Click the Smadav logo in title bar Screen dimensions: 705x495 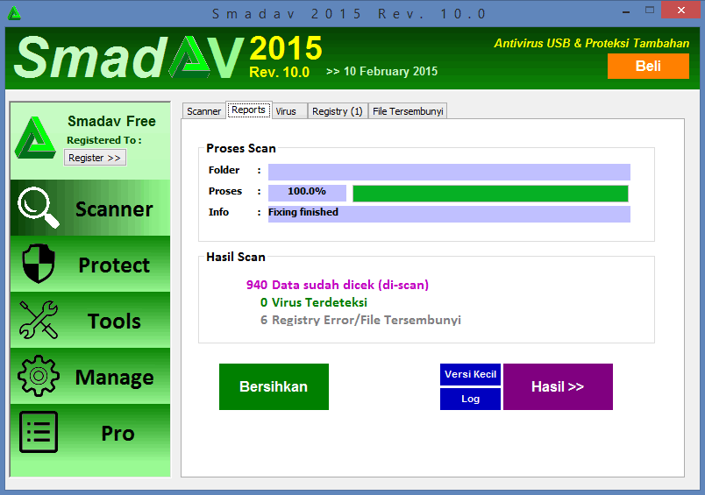[14, 13]
